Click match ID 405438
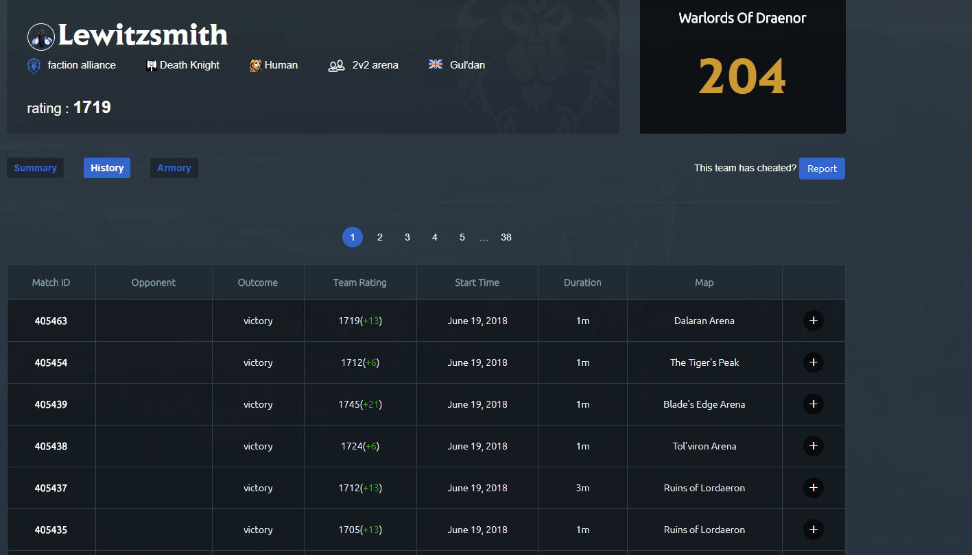The height and width of the screenshot is (555, 972). point(51,446)
